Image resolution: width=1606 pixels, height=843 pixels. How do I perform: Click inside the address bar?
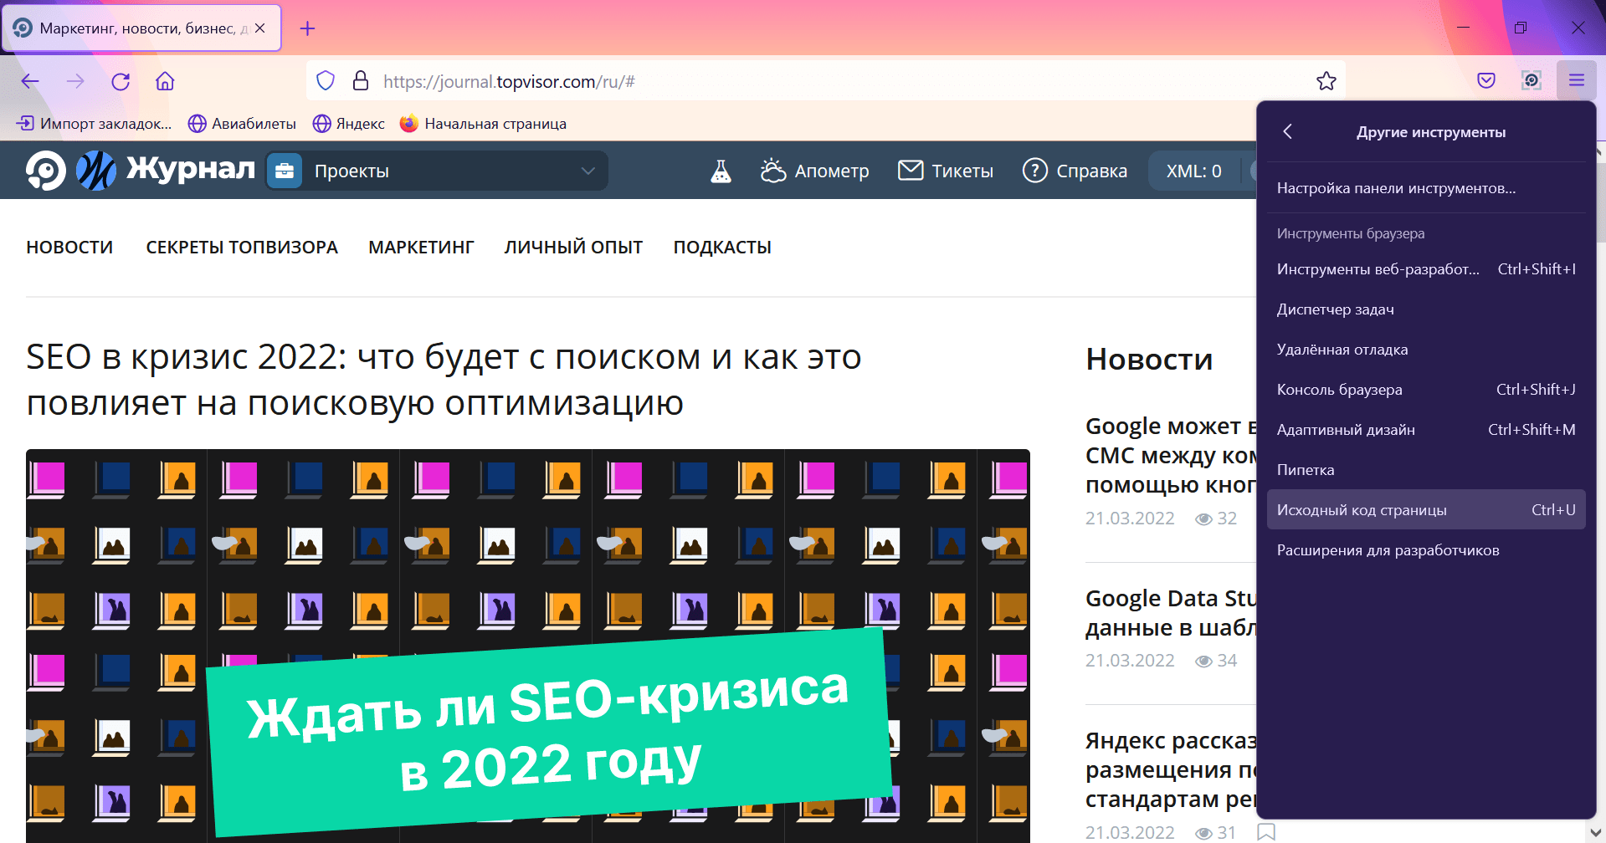click(753, 81)
